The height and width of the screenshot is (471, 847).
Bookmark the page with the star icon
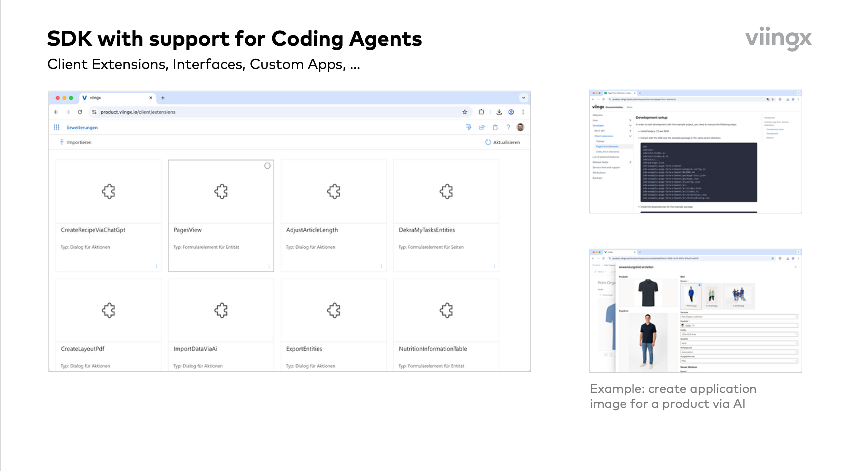pos(465,112)
